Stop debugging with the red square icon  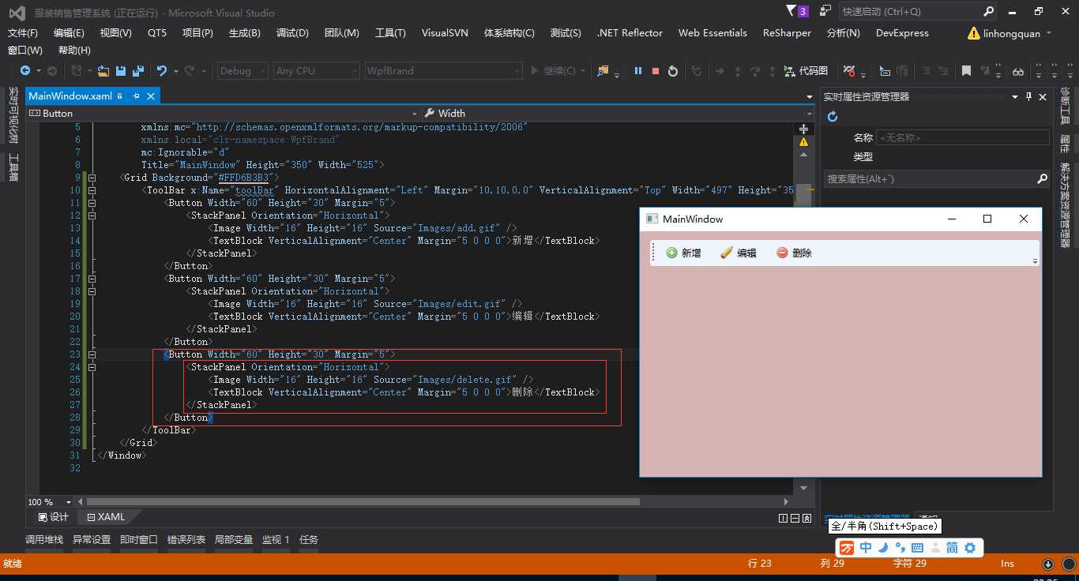(x=656, y=71)
